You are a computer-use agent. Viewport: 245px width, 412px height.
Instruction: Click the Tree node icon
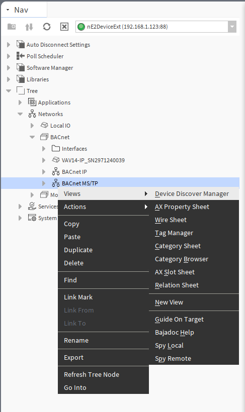21,90
